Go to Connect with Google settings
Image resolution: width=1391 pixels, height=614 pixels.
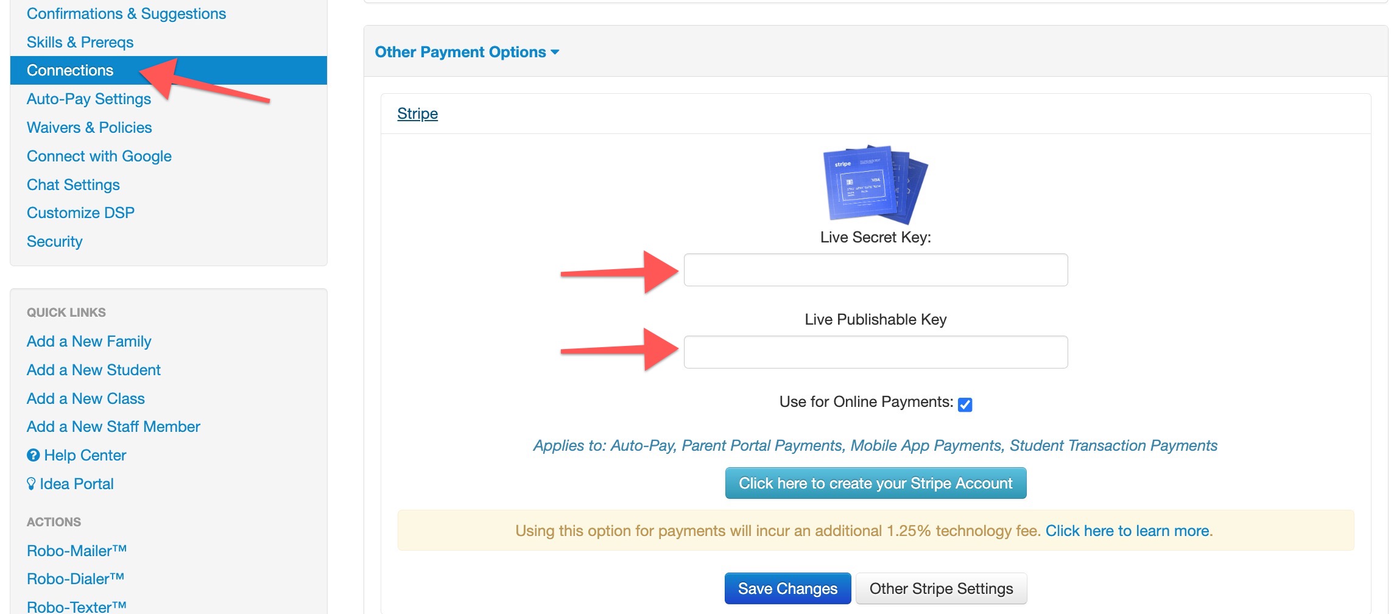click(x=99, y=156)
